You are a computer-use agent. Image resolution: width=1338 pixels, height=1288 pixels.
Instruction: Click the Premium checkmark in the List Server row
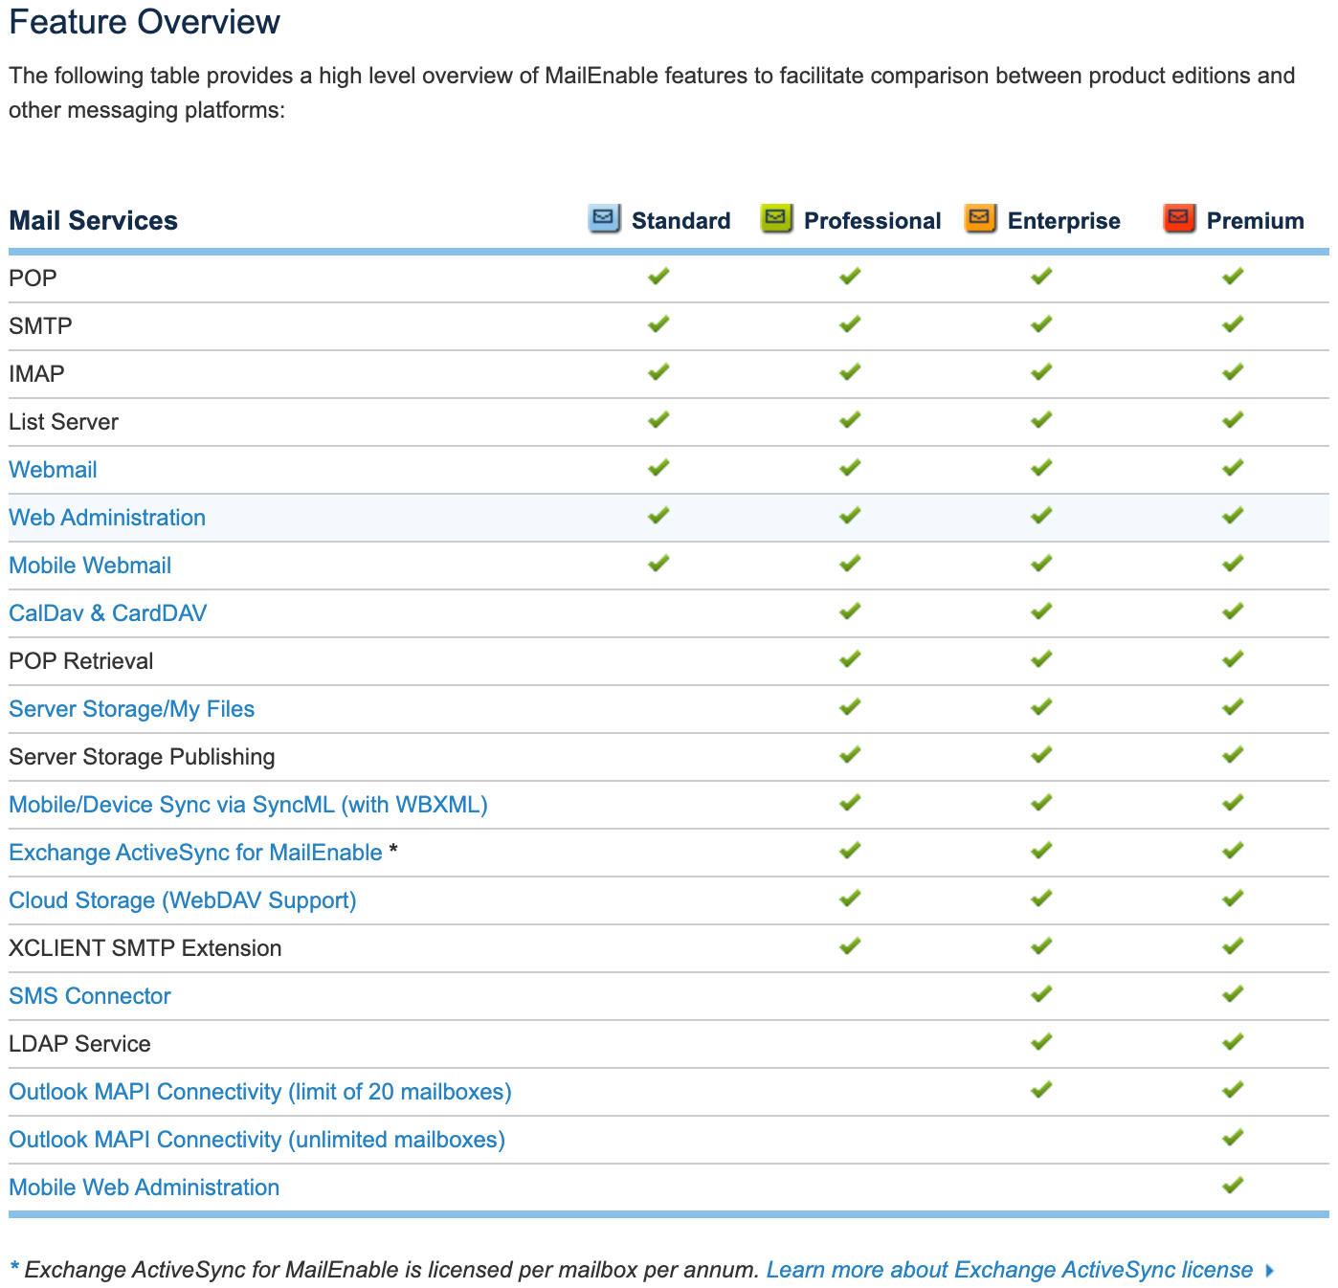click(1233, 420)
